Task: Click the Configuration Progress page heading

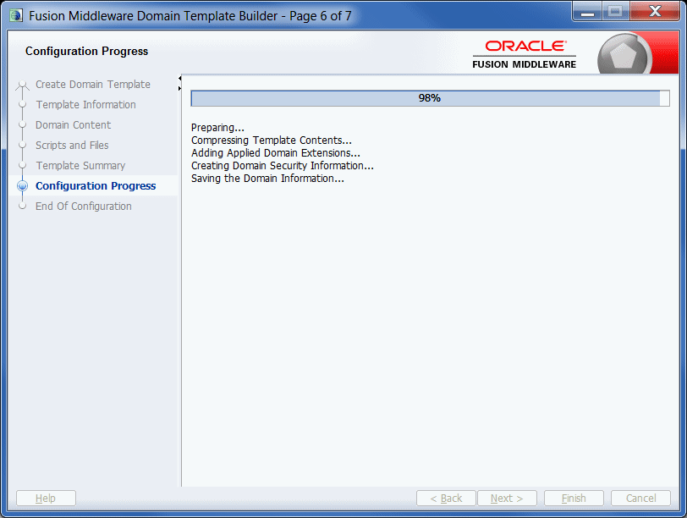Action: pyautogui.click(x=87, y=52)
